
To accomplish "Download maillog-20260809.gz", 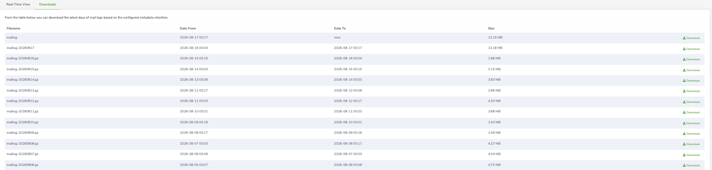I will pos(691,134).
